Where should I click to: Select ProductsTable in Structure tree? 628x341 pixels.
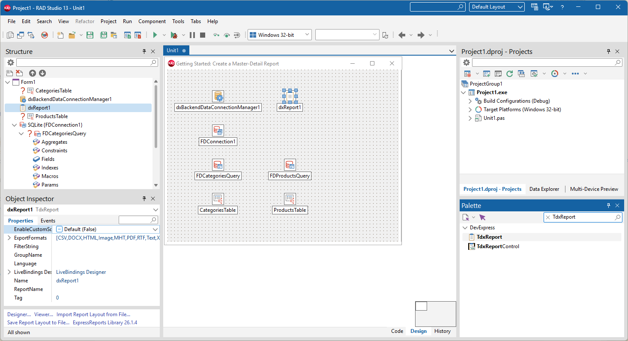pos(51,116)
